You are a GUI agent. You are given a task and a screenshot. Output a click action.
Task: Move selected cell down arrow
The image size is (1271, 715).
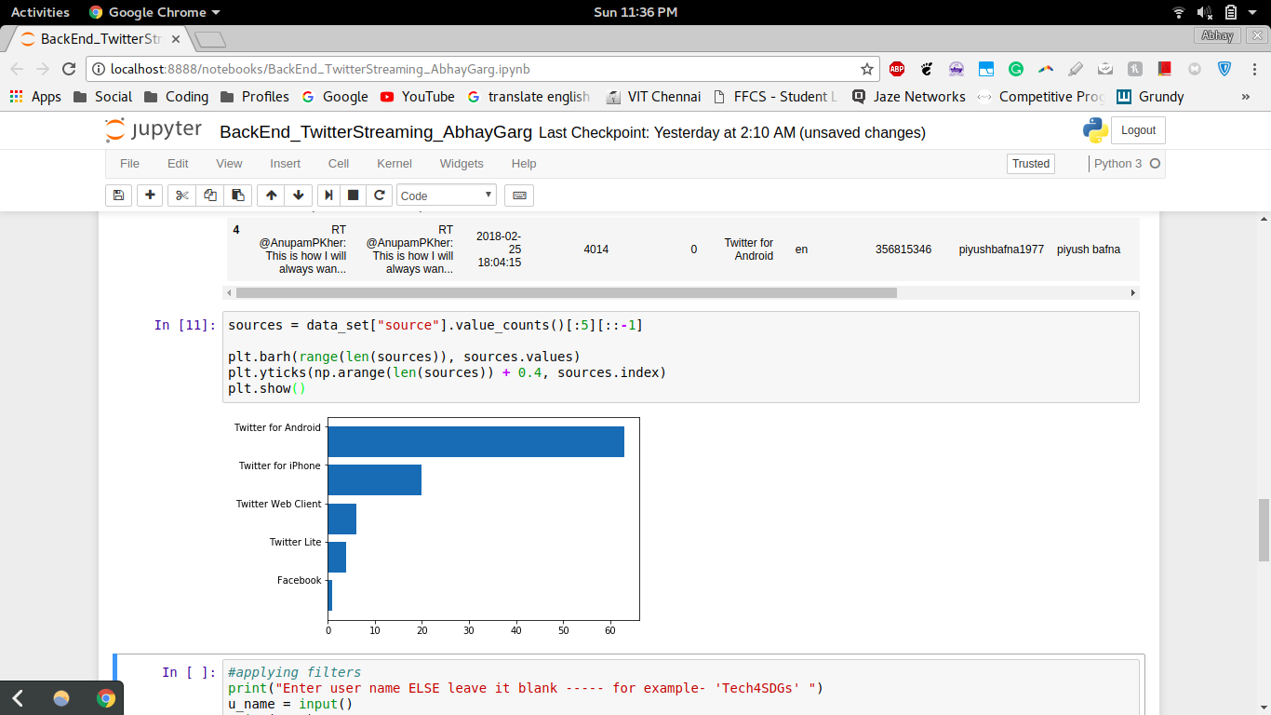299,196
